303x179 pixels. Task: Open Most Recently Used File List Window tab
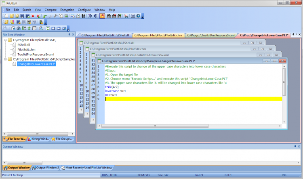pyautogui.click(x=87, y=168)
